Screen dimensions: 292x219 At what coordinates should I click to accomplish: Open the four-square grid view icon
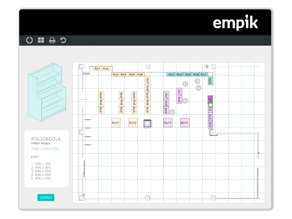click(x=41, y=40)
